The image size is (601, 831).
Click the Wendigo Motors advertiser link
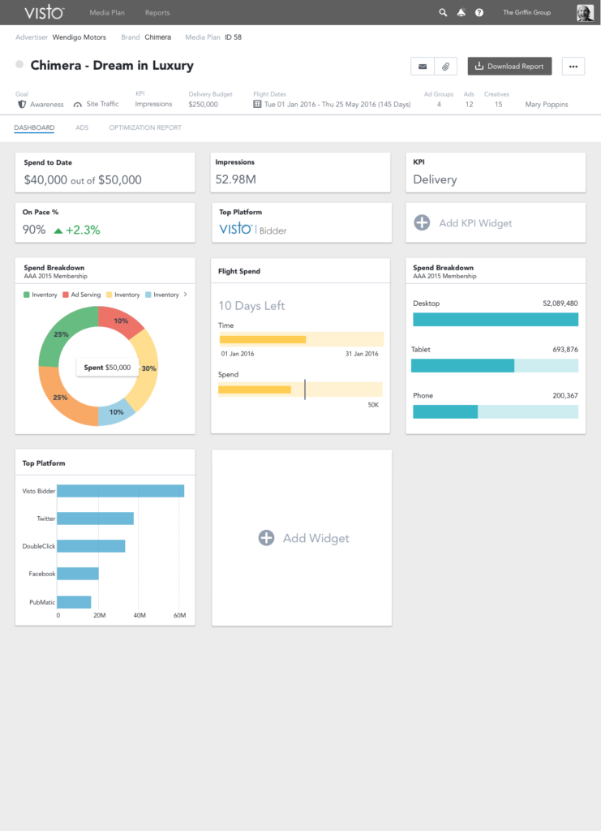79,37
